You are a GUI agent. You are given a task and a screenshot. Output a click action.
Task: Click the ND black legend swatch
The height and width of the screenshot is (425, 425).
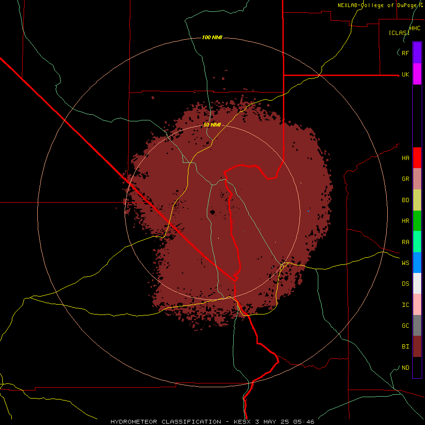tap(417, 367)
